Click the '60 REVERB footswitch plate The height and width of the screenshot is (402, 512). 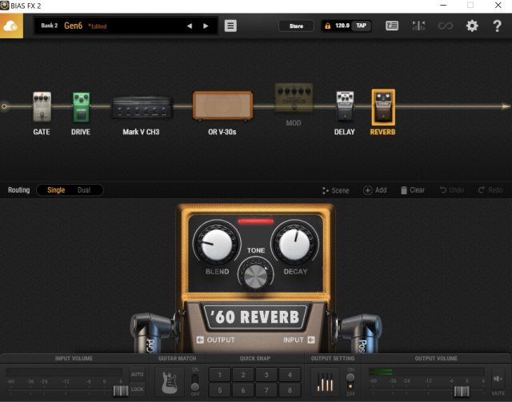click(256, 316)
